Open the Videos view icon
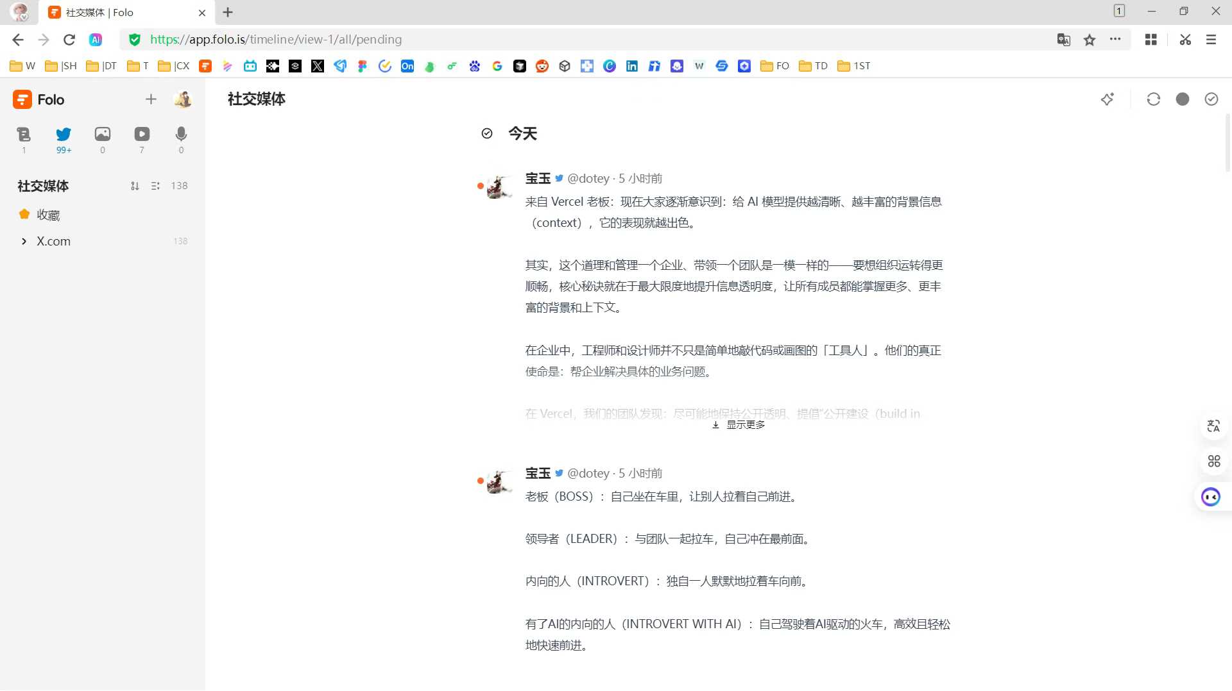Screen dimensions: 1232x691 click(x=142, y=135)
